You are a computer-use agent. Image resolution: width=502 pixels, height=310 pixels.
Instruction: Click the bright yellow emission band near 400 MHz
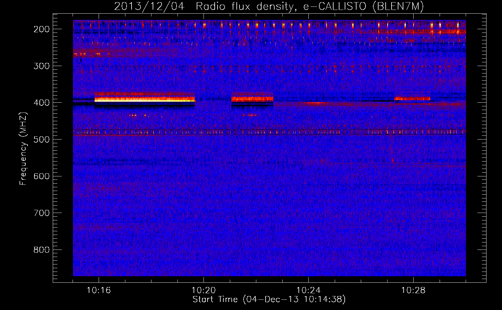[x=145, y=99]
